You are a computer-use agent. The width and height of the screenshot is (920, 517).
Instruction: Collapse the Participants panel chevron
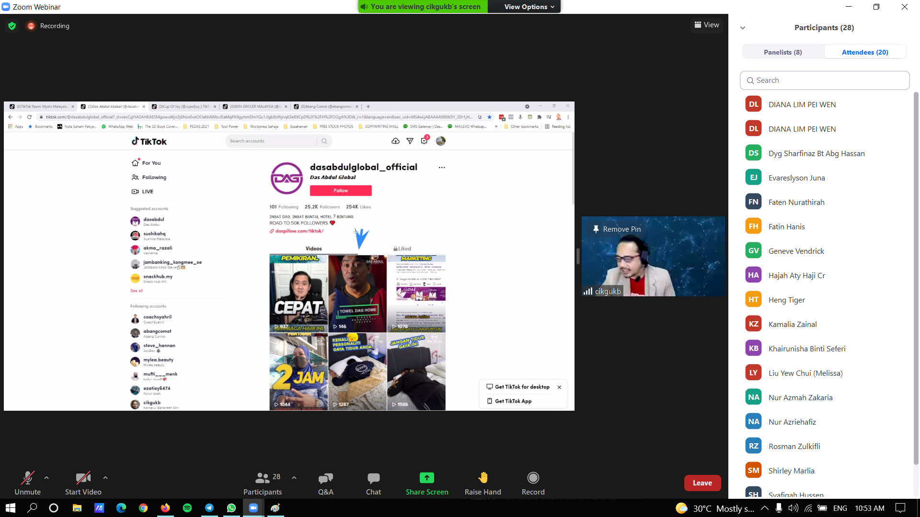(743, 28)
